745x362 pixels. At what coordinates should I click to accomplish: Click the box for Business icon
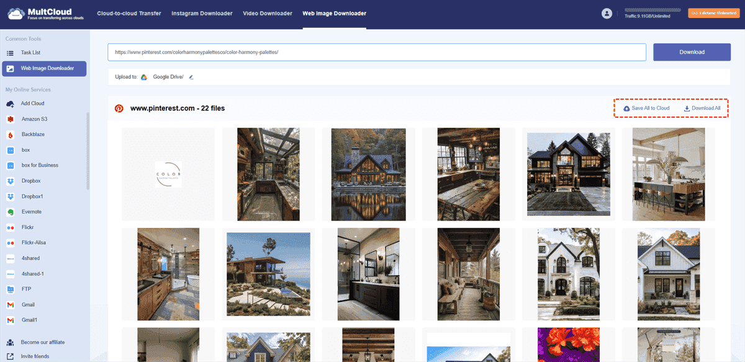tap(11, 166)
